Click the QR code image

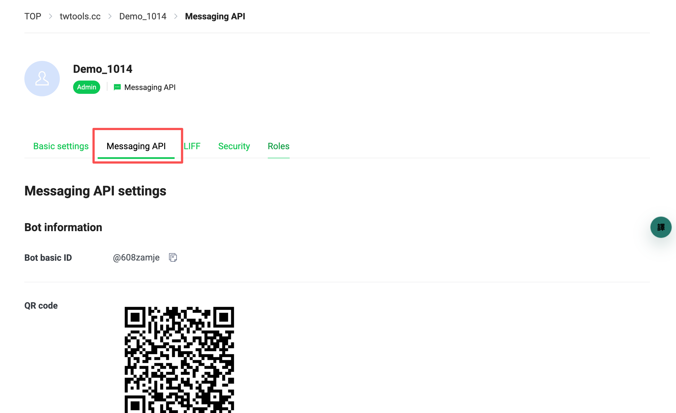(x=179, y=360)
